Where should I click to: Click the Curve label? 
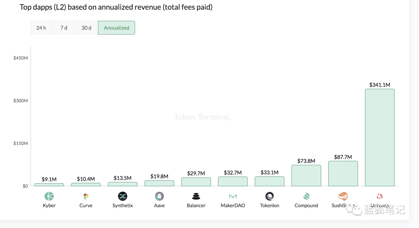click(86, 205)
